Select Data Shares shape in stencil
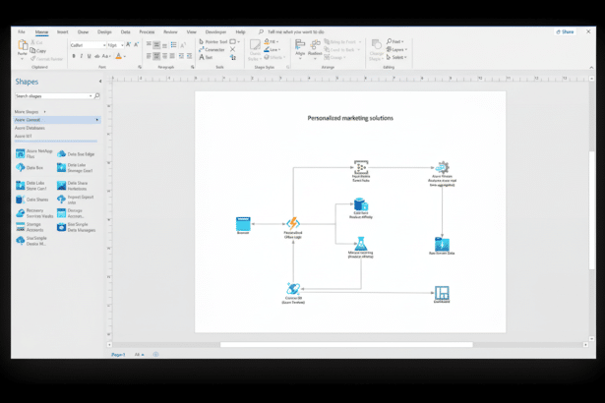The width and height of the screenshot is (605, 403). click(32, 200)
